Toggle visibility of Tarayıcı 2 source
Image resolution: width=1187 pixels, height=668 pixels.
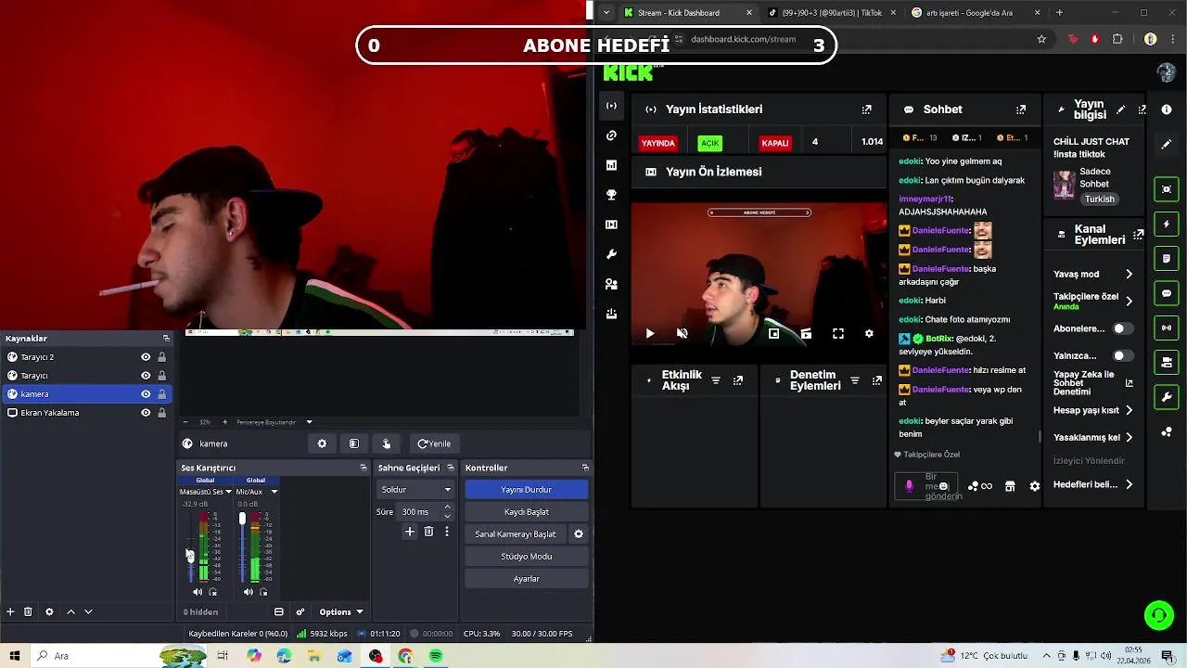pyautogui.click(x=146, y=357)
